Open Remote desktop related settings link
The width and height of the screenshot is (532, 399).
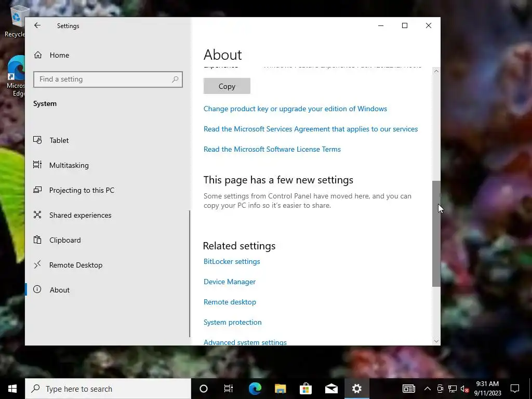click(230, 302)
